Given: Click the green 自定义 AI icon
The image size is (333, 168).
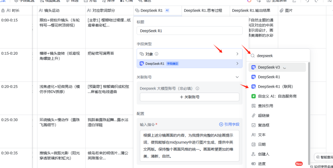Looking at the screenshot, I should point(253,96).
